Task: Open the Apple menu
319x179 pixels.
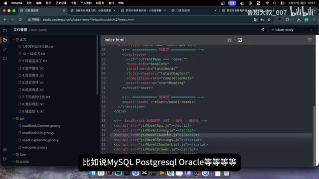Action: (x=5, y=3)
